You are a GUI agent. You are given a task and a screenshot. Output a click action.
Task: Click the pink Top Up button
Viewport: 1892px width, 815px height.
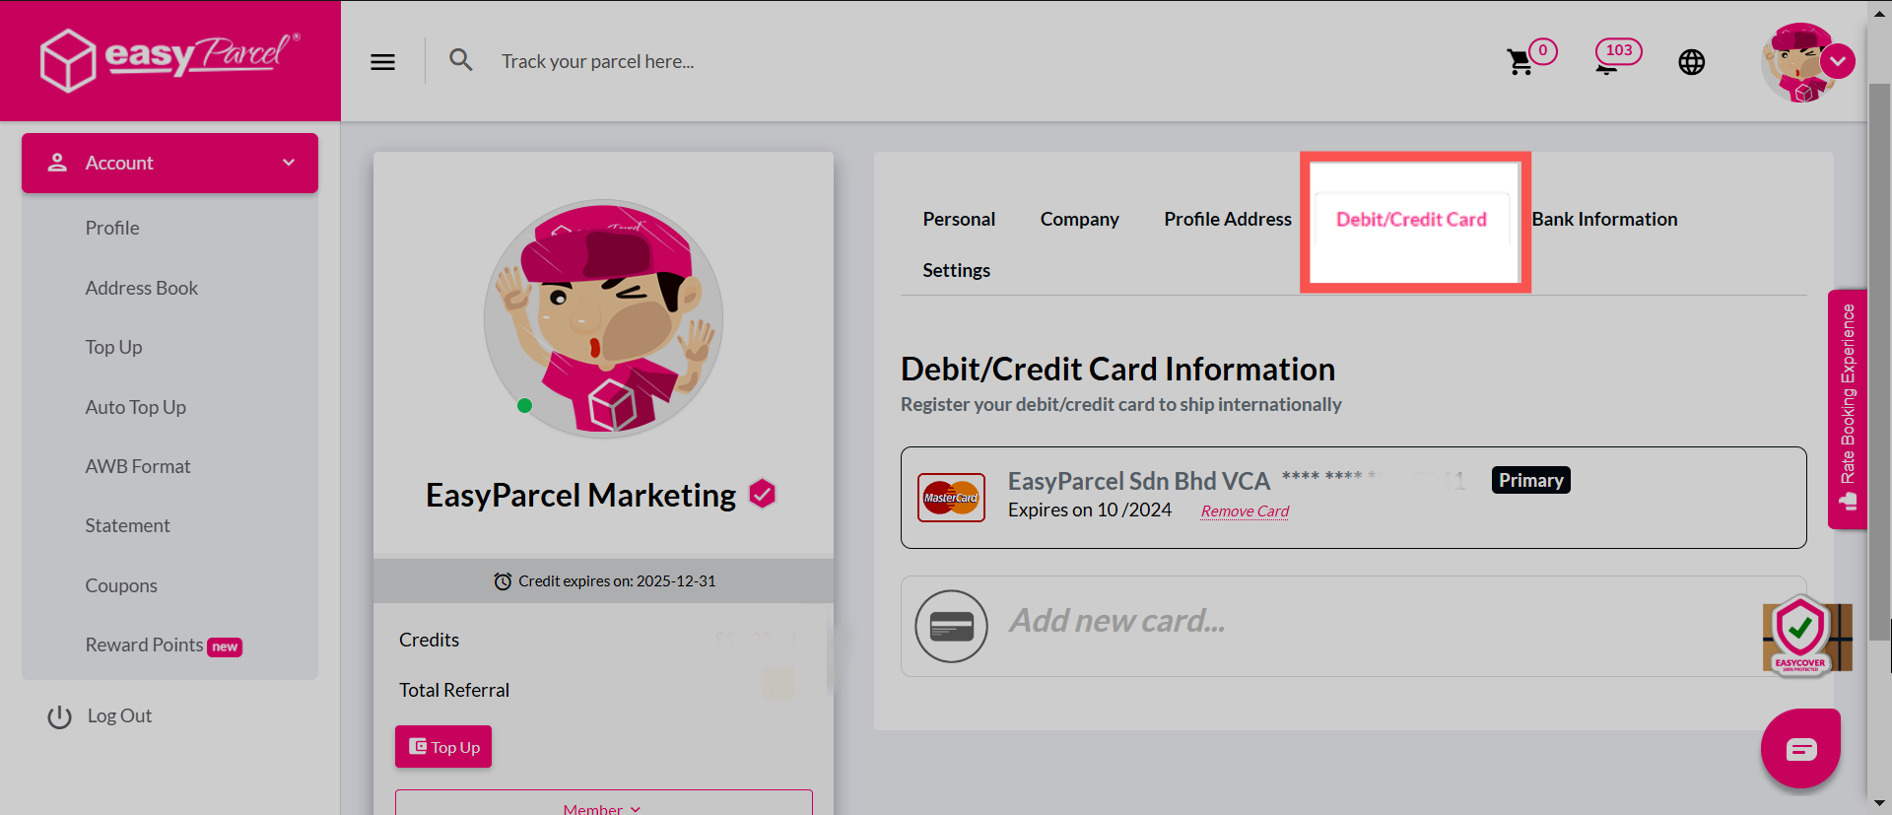pos(443,747)
